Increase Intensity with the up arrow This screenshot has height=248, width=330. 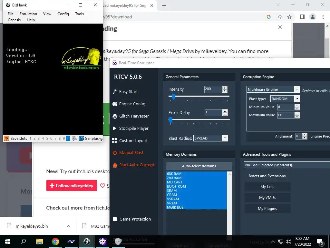tap(225, 88)
